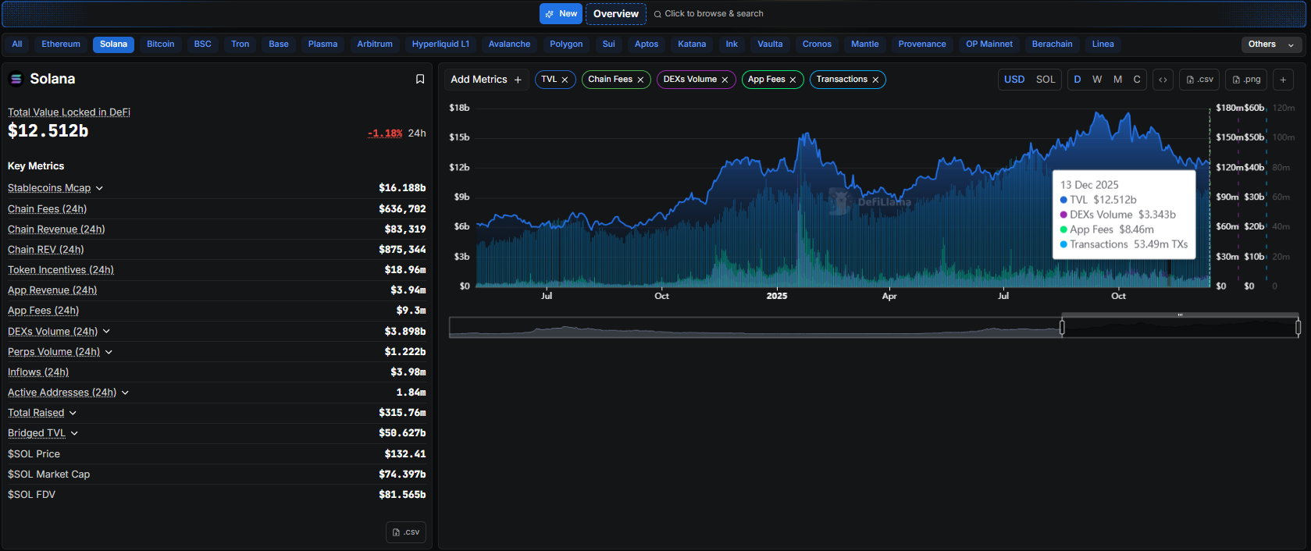This screenshot has width=1311, height=551.
Task: Click the plus icon at chart toolbar's right
Action: pos(1283,80)
